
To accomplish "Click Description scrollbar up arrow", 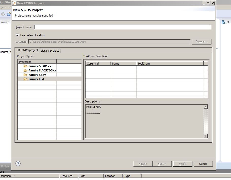I will coord(206,107).
